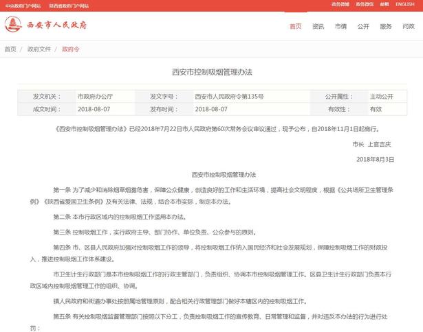Open the 陕西省政府门户网站 link
The image size is (423, 332).
(69, 5)
